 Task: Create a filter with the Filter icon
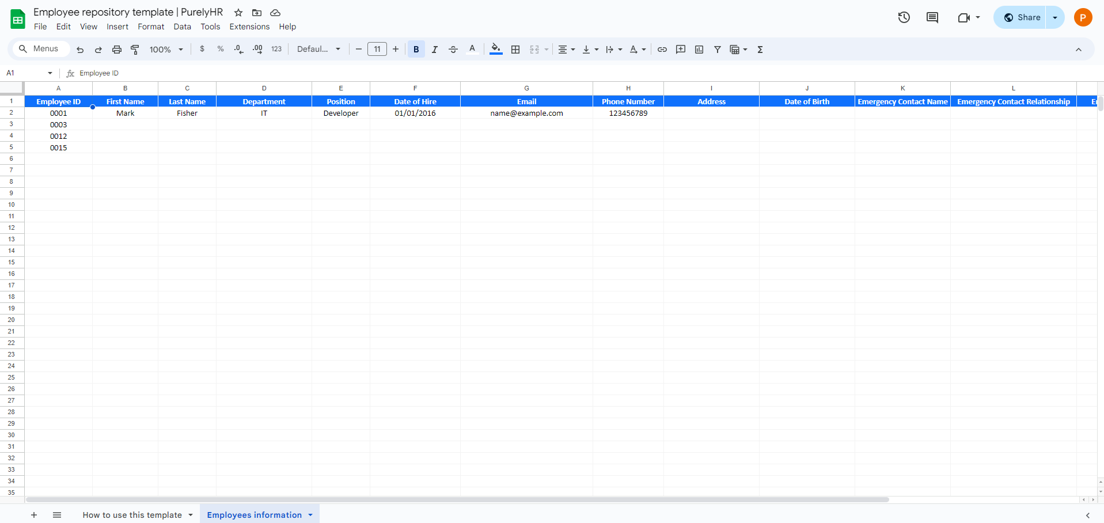tap(717, 49)
